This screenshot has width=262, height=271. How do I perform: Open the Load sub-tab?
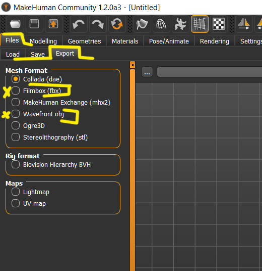(x=13, y=54)
